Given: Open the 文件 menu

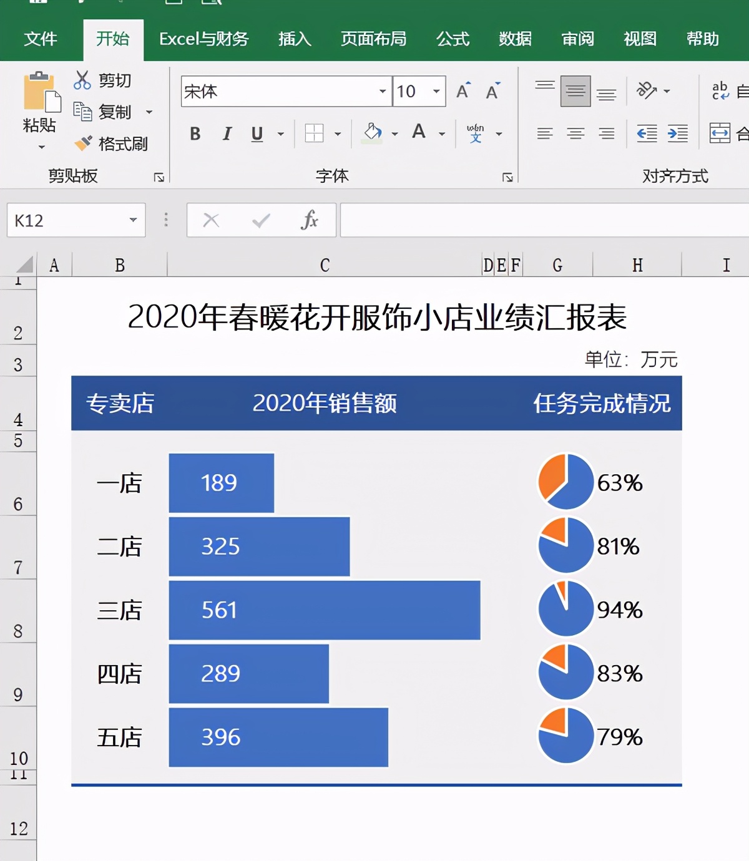Looking at the screenshot, I should [x=40, y=39].
